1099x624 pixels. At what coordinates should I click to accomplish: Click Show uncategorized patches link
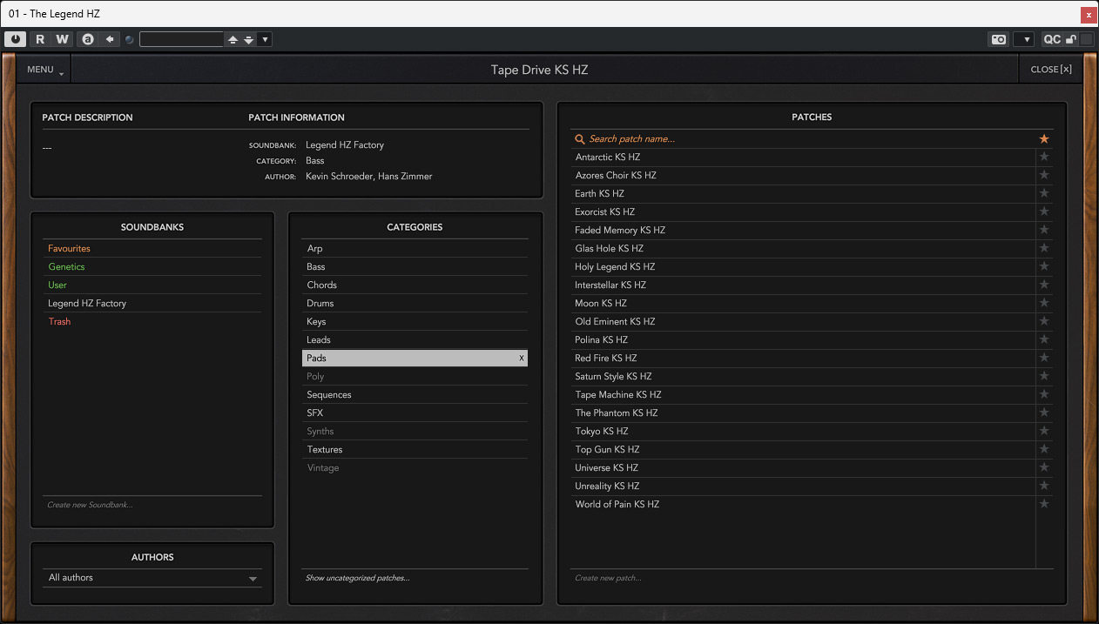(x=357, y=578)
